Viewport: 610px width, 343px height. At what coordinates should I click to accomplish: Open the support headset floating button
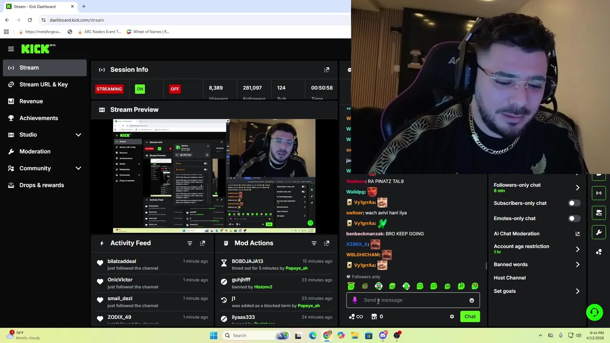click(594, 313)
